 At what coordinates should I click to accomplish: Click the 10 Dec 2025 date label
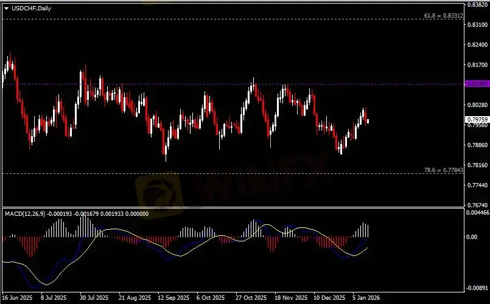click(x=329, y=298)
